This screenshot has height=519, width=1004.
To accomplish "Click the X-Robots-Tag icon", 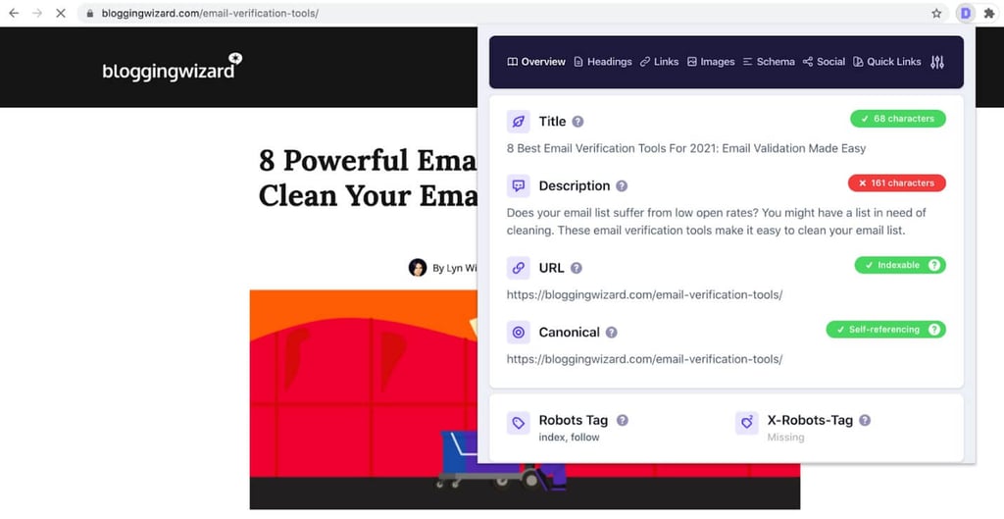I will point(747,423).
